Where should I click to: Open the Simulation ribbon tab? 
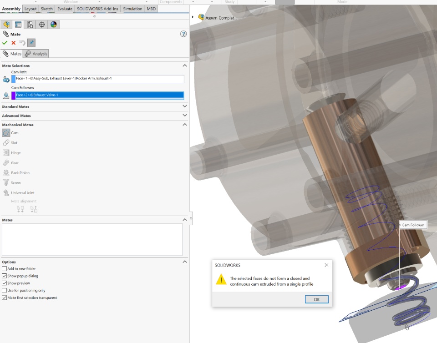[132, 9]
